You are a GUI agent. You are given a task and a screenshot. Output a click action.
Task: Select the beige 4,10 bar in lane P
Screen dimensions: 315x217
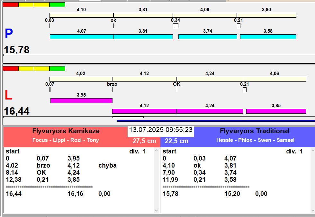(x=81, y=15)
